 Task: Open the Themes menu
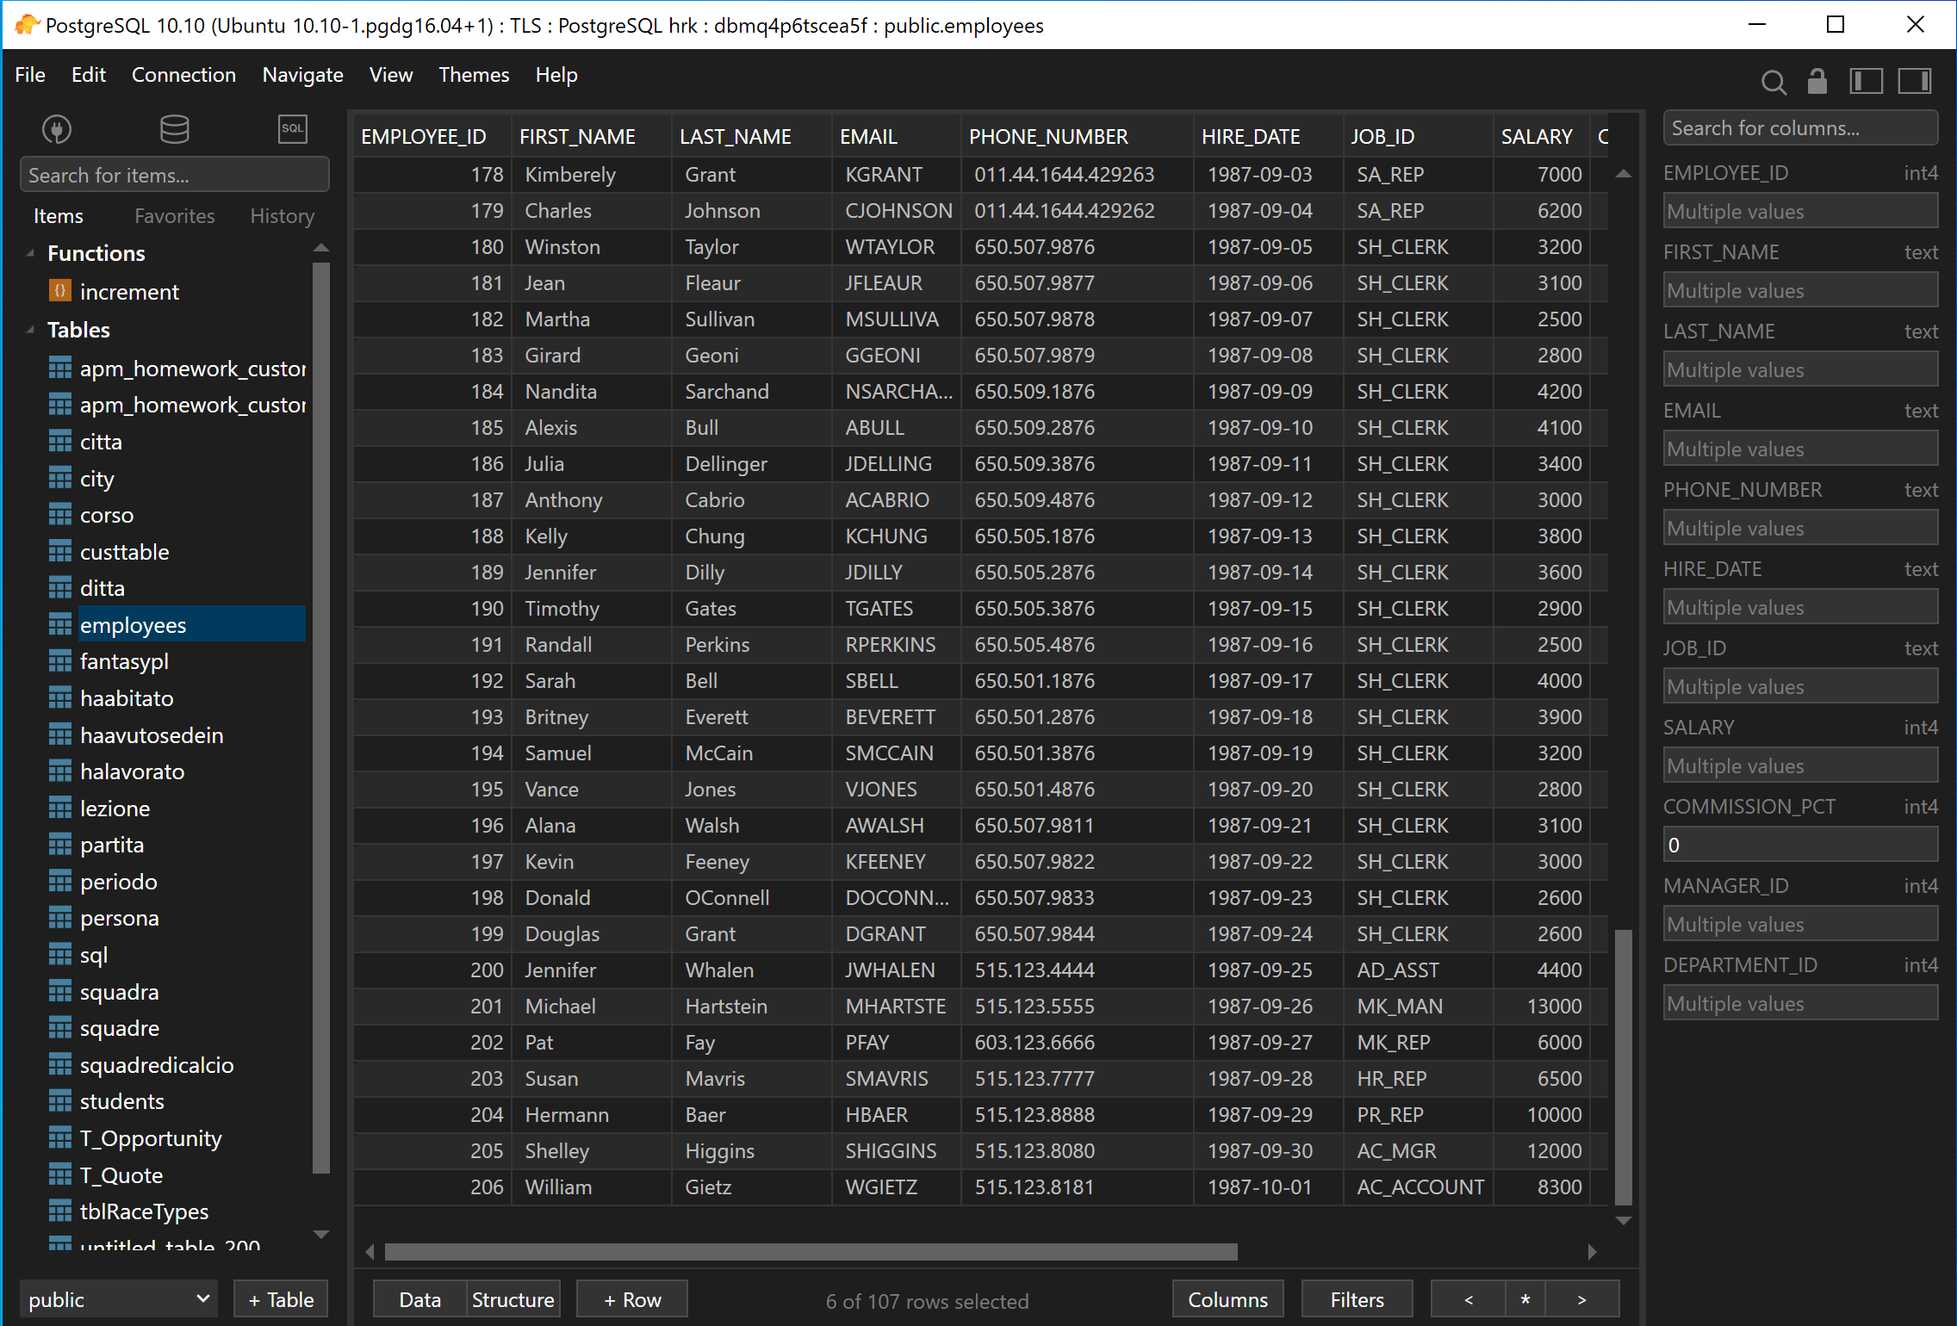point(474,72)
